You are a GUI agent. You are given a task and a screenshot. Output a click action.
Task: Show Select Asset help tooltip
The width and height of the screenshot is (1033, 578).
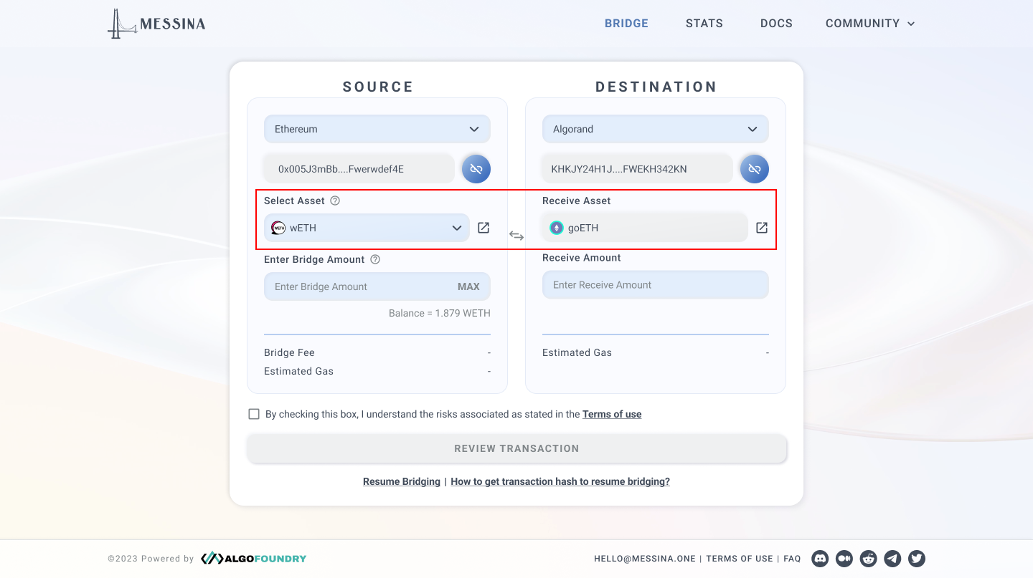point(335,201)
